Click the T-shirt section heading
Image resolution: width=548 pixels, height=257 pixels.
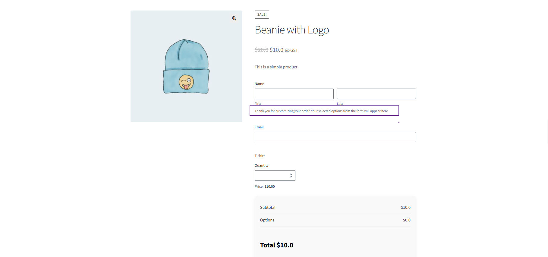[x=260, y=156]
